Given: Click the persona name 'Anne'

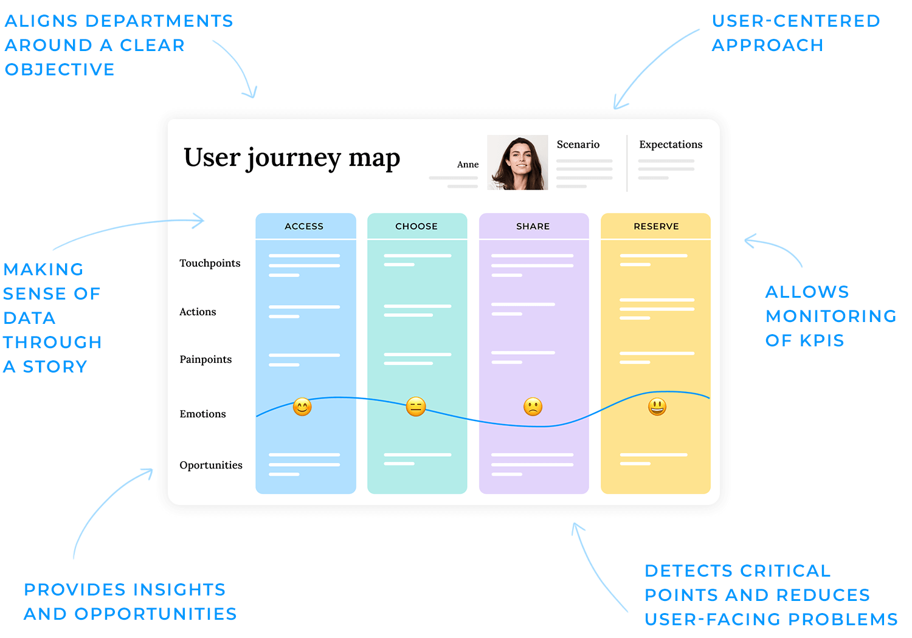Looking at the screenshot, I should 468,165.
